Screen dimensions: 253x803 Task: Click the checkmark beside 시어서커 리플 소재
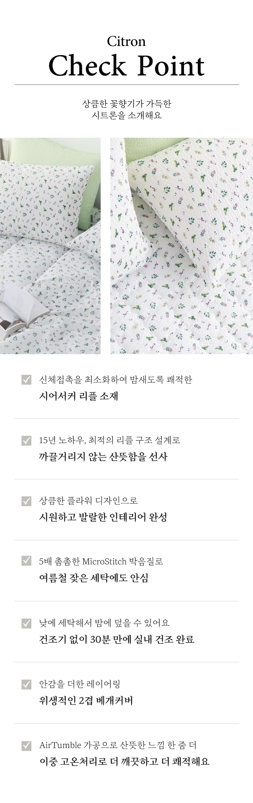[x=27, y=380]
